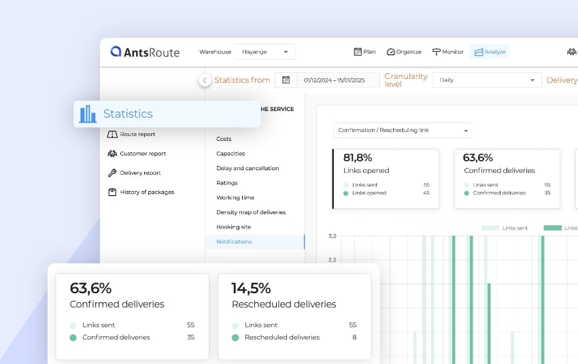The width and height of the screenshot is (578, 364).
Task: Click the Links opened count 45
Action: pyautogui.click(x=426, y=193)
